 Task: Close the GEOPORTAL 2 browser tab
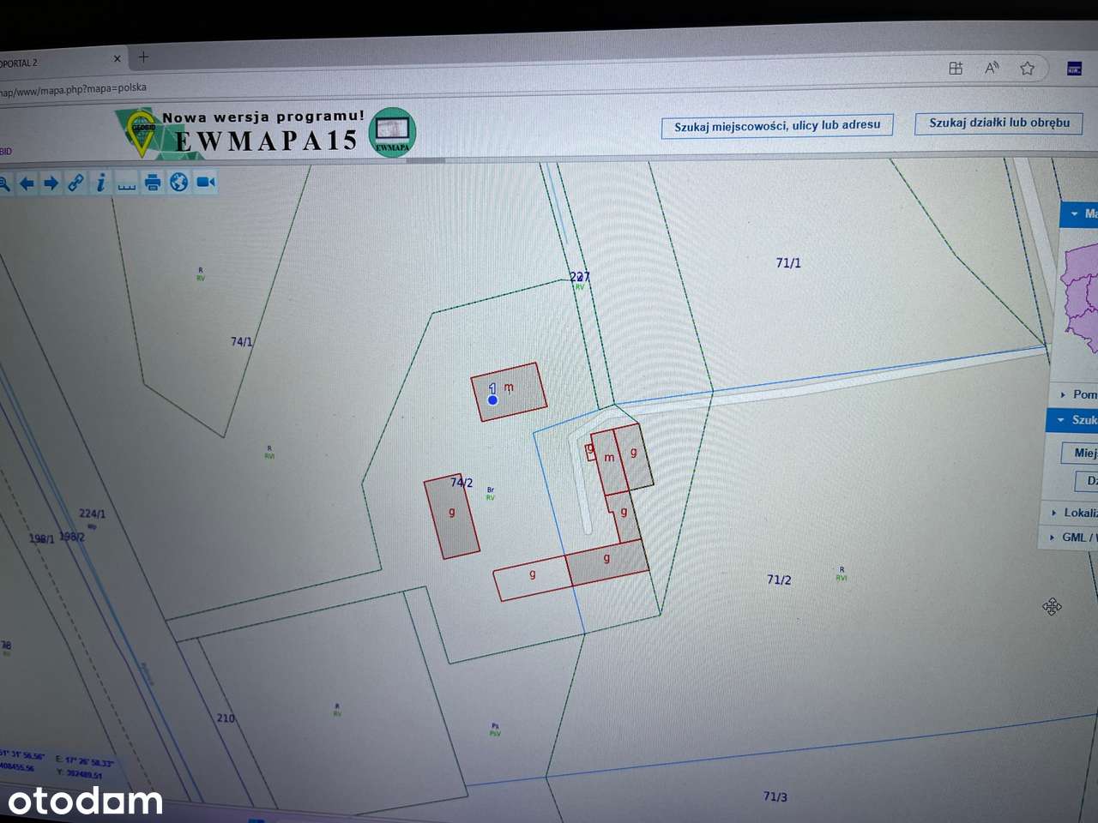pyautogui.click(x=118, y=59)
